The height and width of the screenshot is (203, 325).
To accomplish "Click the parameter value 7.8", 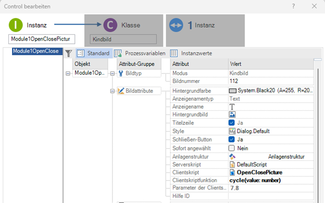I will pos(234,188).
